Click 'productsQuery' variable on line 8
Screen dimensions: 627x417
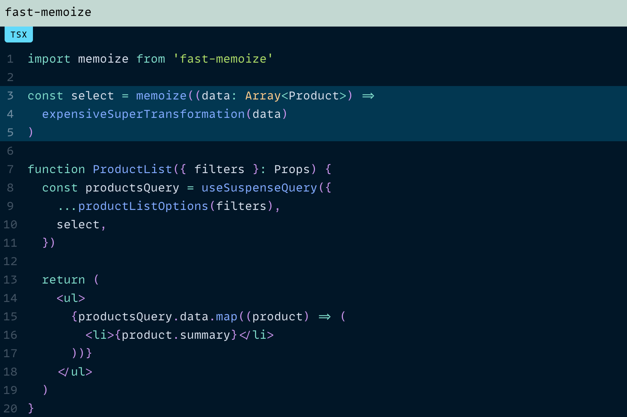point(132,188)
